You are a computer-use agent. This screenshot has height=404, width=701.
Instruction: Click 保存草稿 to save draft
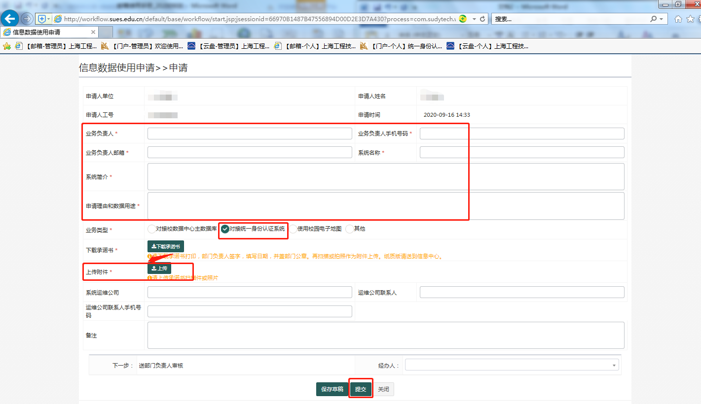coord(332,389)
